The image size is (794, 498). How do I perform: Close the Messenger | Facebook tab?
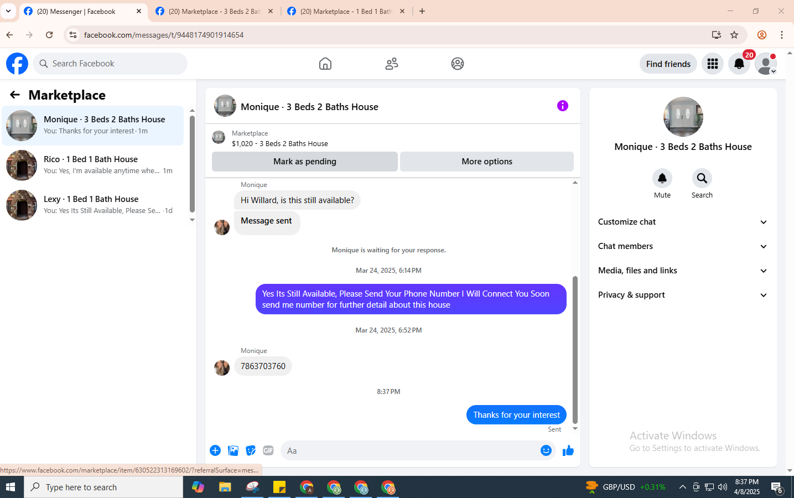tap(139, 11)
